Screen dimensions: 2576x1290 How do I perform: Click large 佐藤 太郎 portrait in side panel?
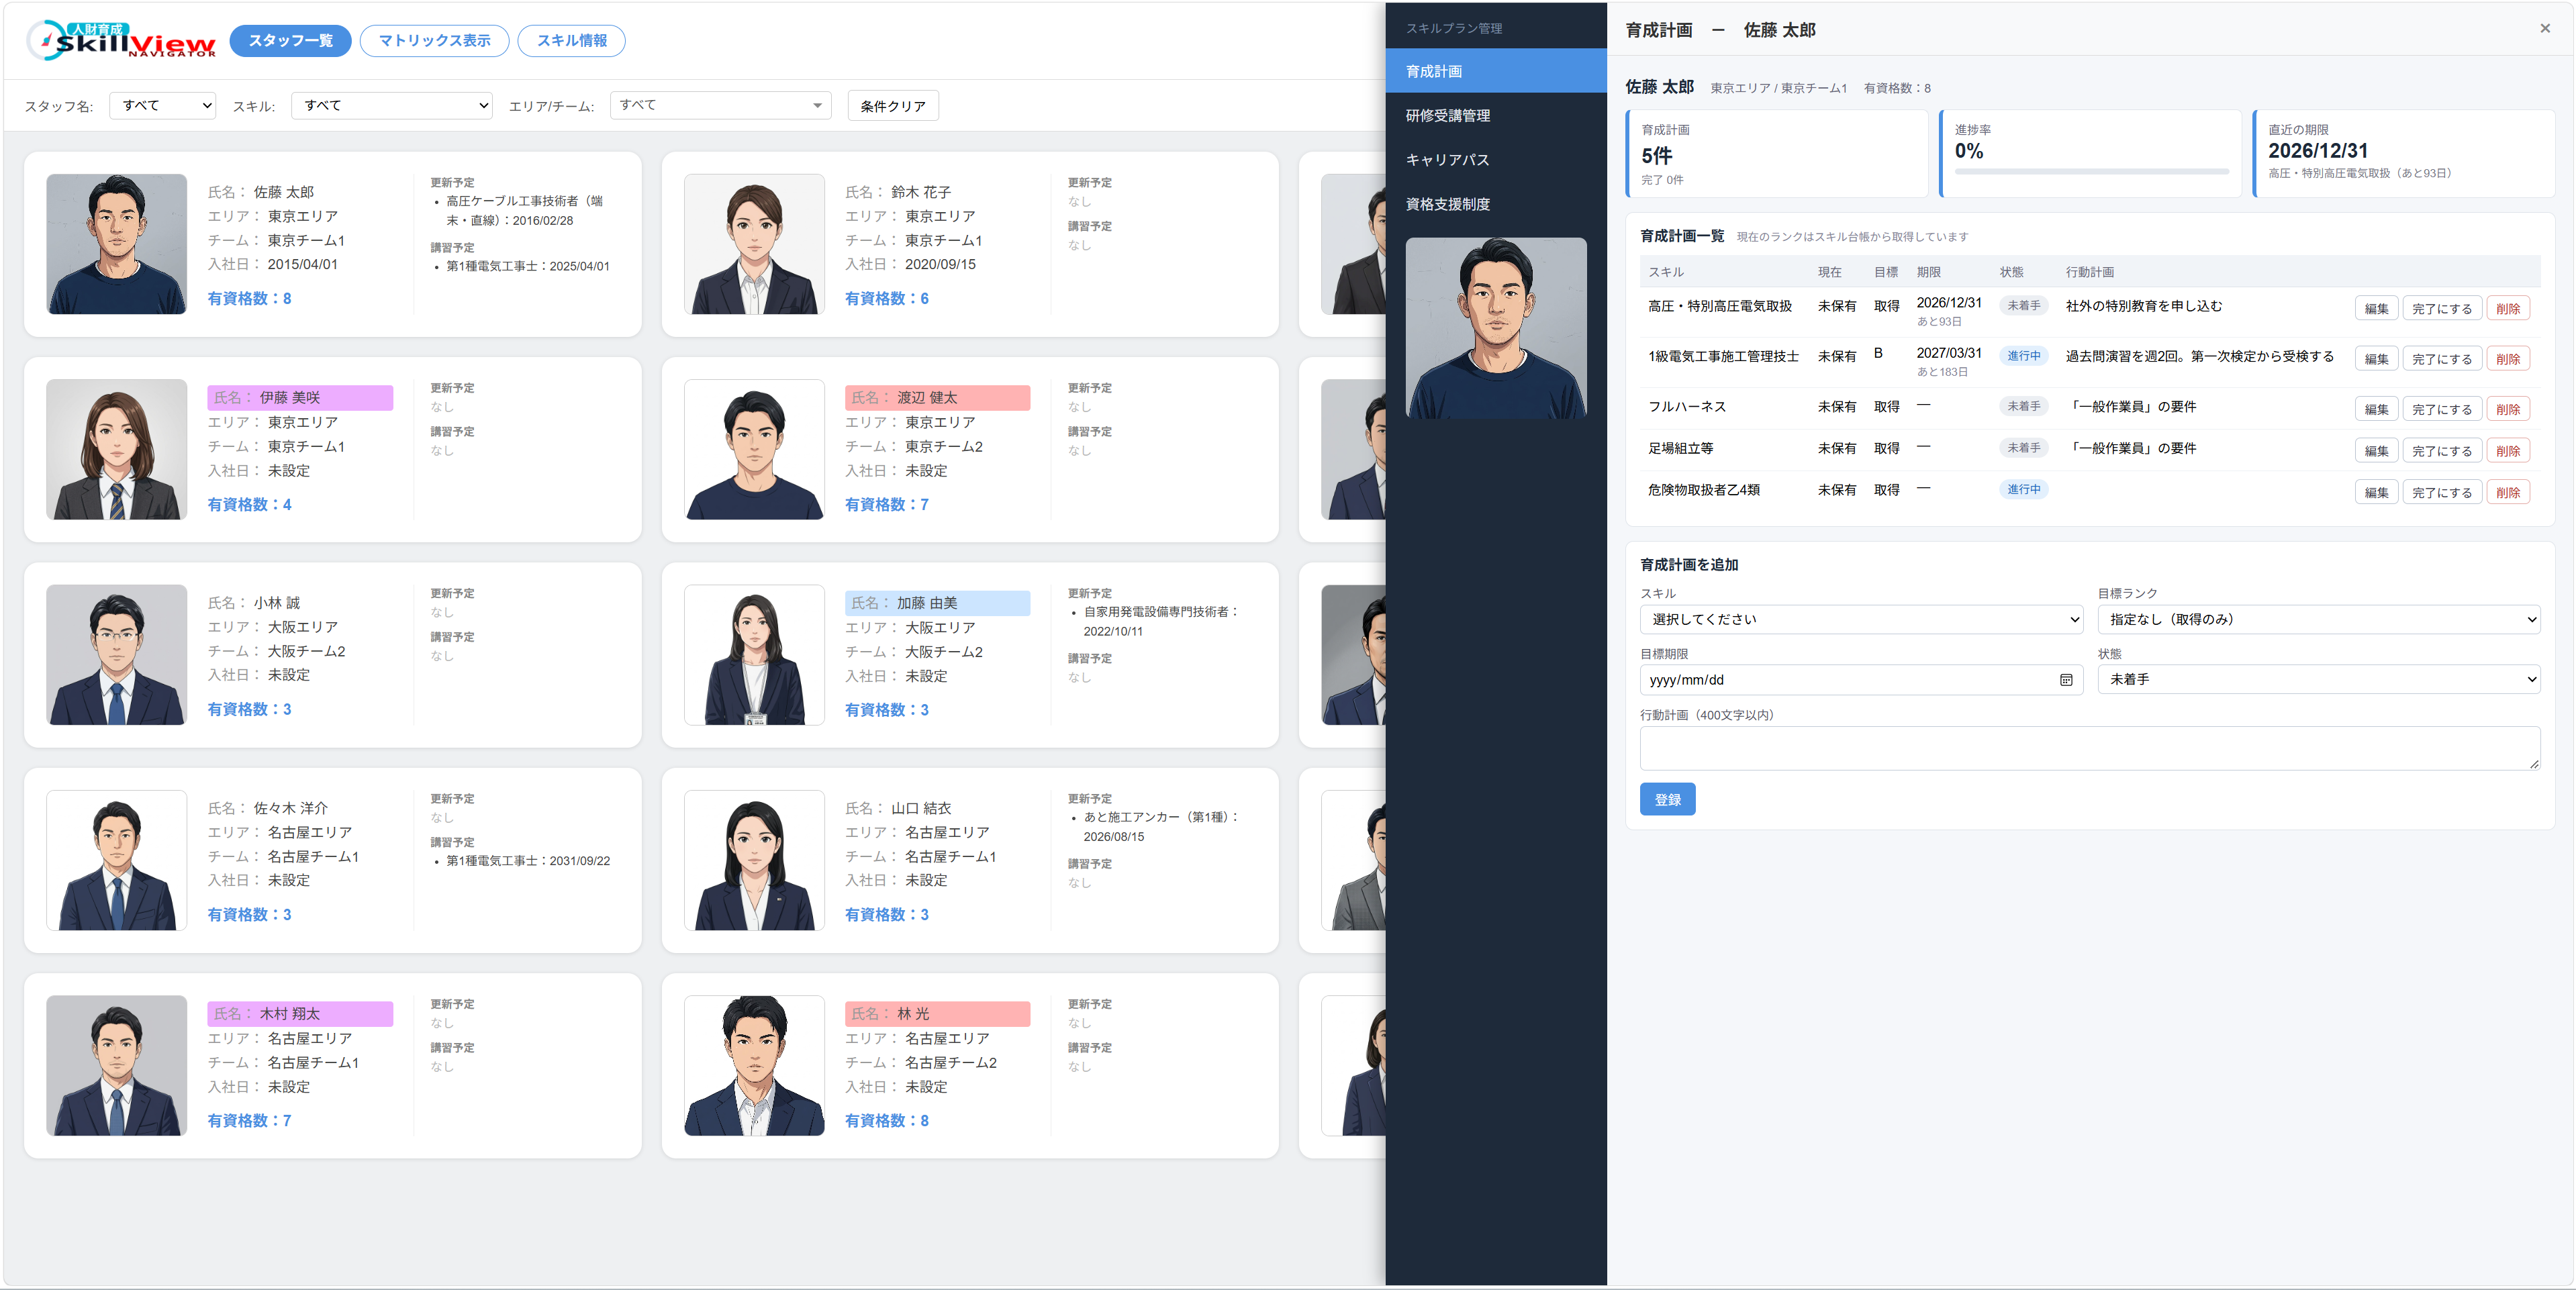(x=1496, y=327)
